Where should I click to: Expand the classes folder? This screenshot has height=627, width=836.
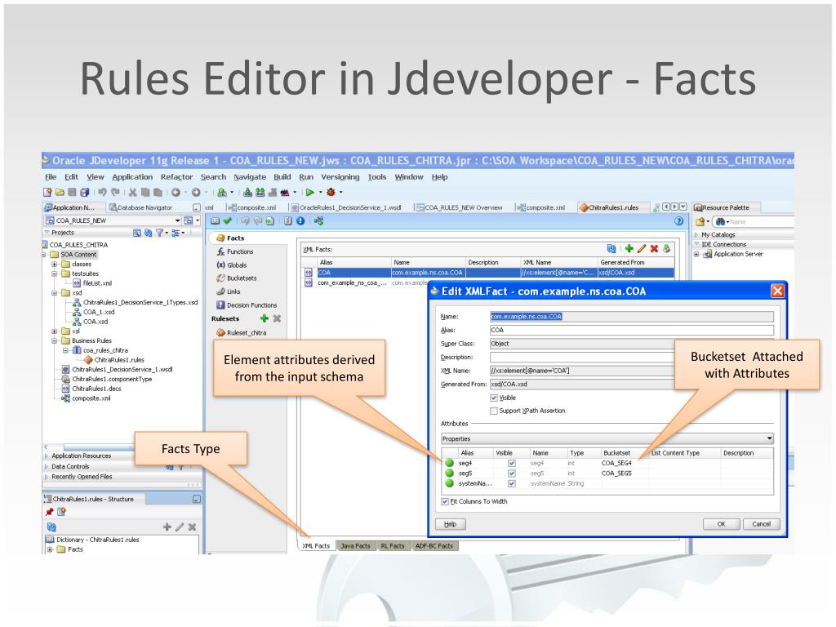coord(54,264)
